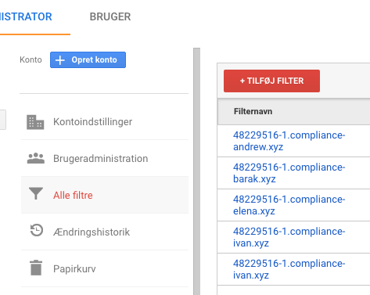The height and width of the screenshot is (295, 370).
Task: Open the compliance-barak.xyz filter link
Action: coord(289,173)
